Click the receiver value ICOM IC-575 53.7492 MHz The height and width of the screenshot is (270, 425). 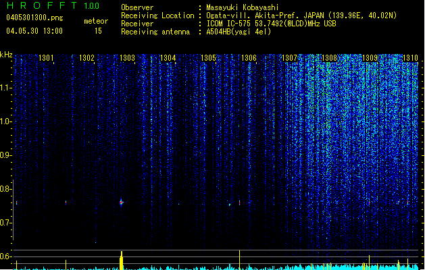tap(272, 24)
